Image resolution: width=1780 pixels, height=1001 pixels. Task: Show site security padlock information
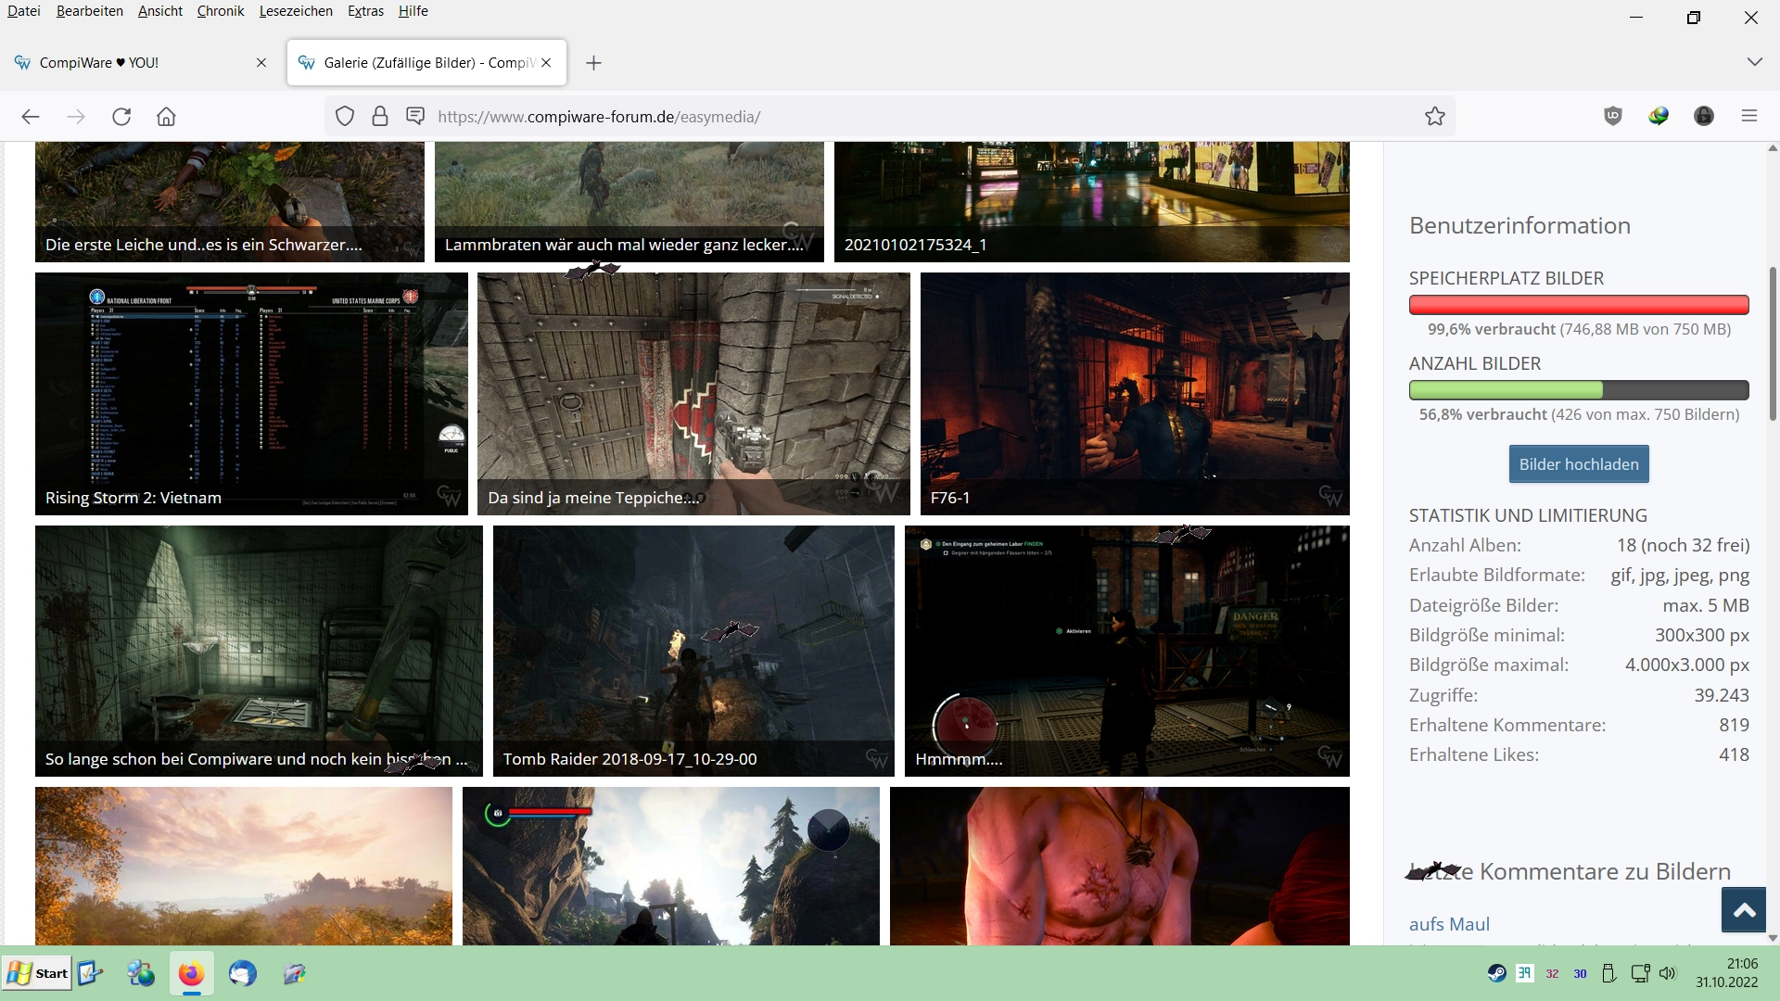click(x=380, y=117)
